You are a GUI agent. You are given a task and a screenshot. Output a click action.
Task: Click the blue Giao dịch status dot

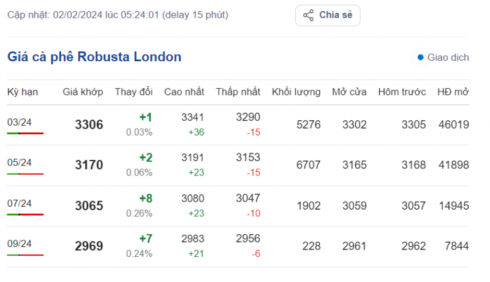420,58
